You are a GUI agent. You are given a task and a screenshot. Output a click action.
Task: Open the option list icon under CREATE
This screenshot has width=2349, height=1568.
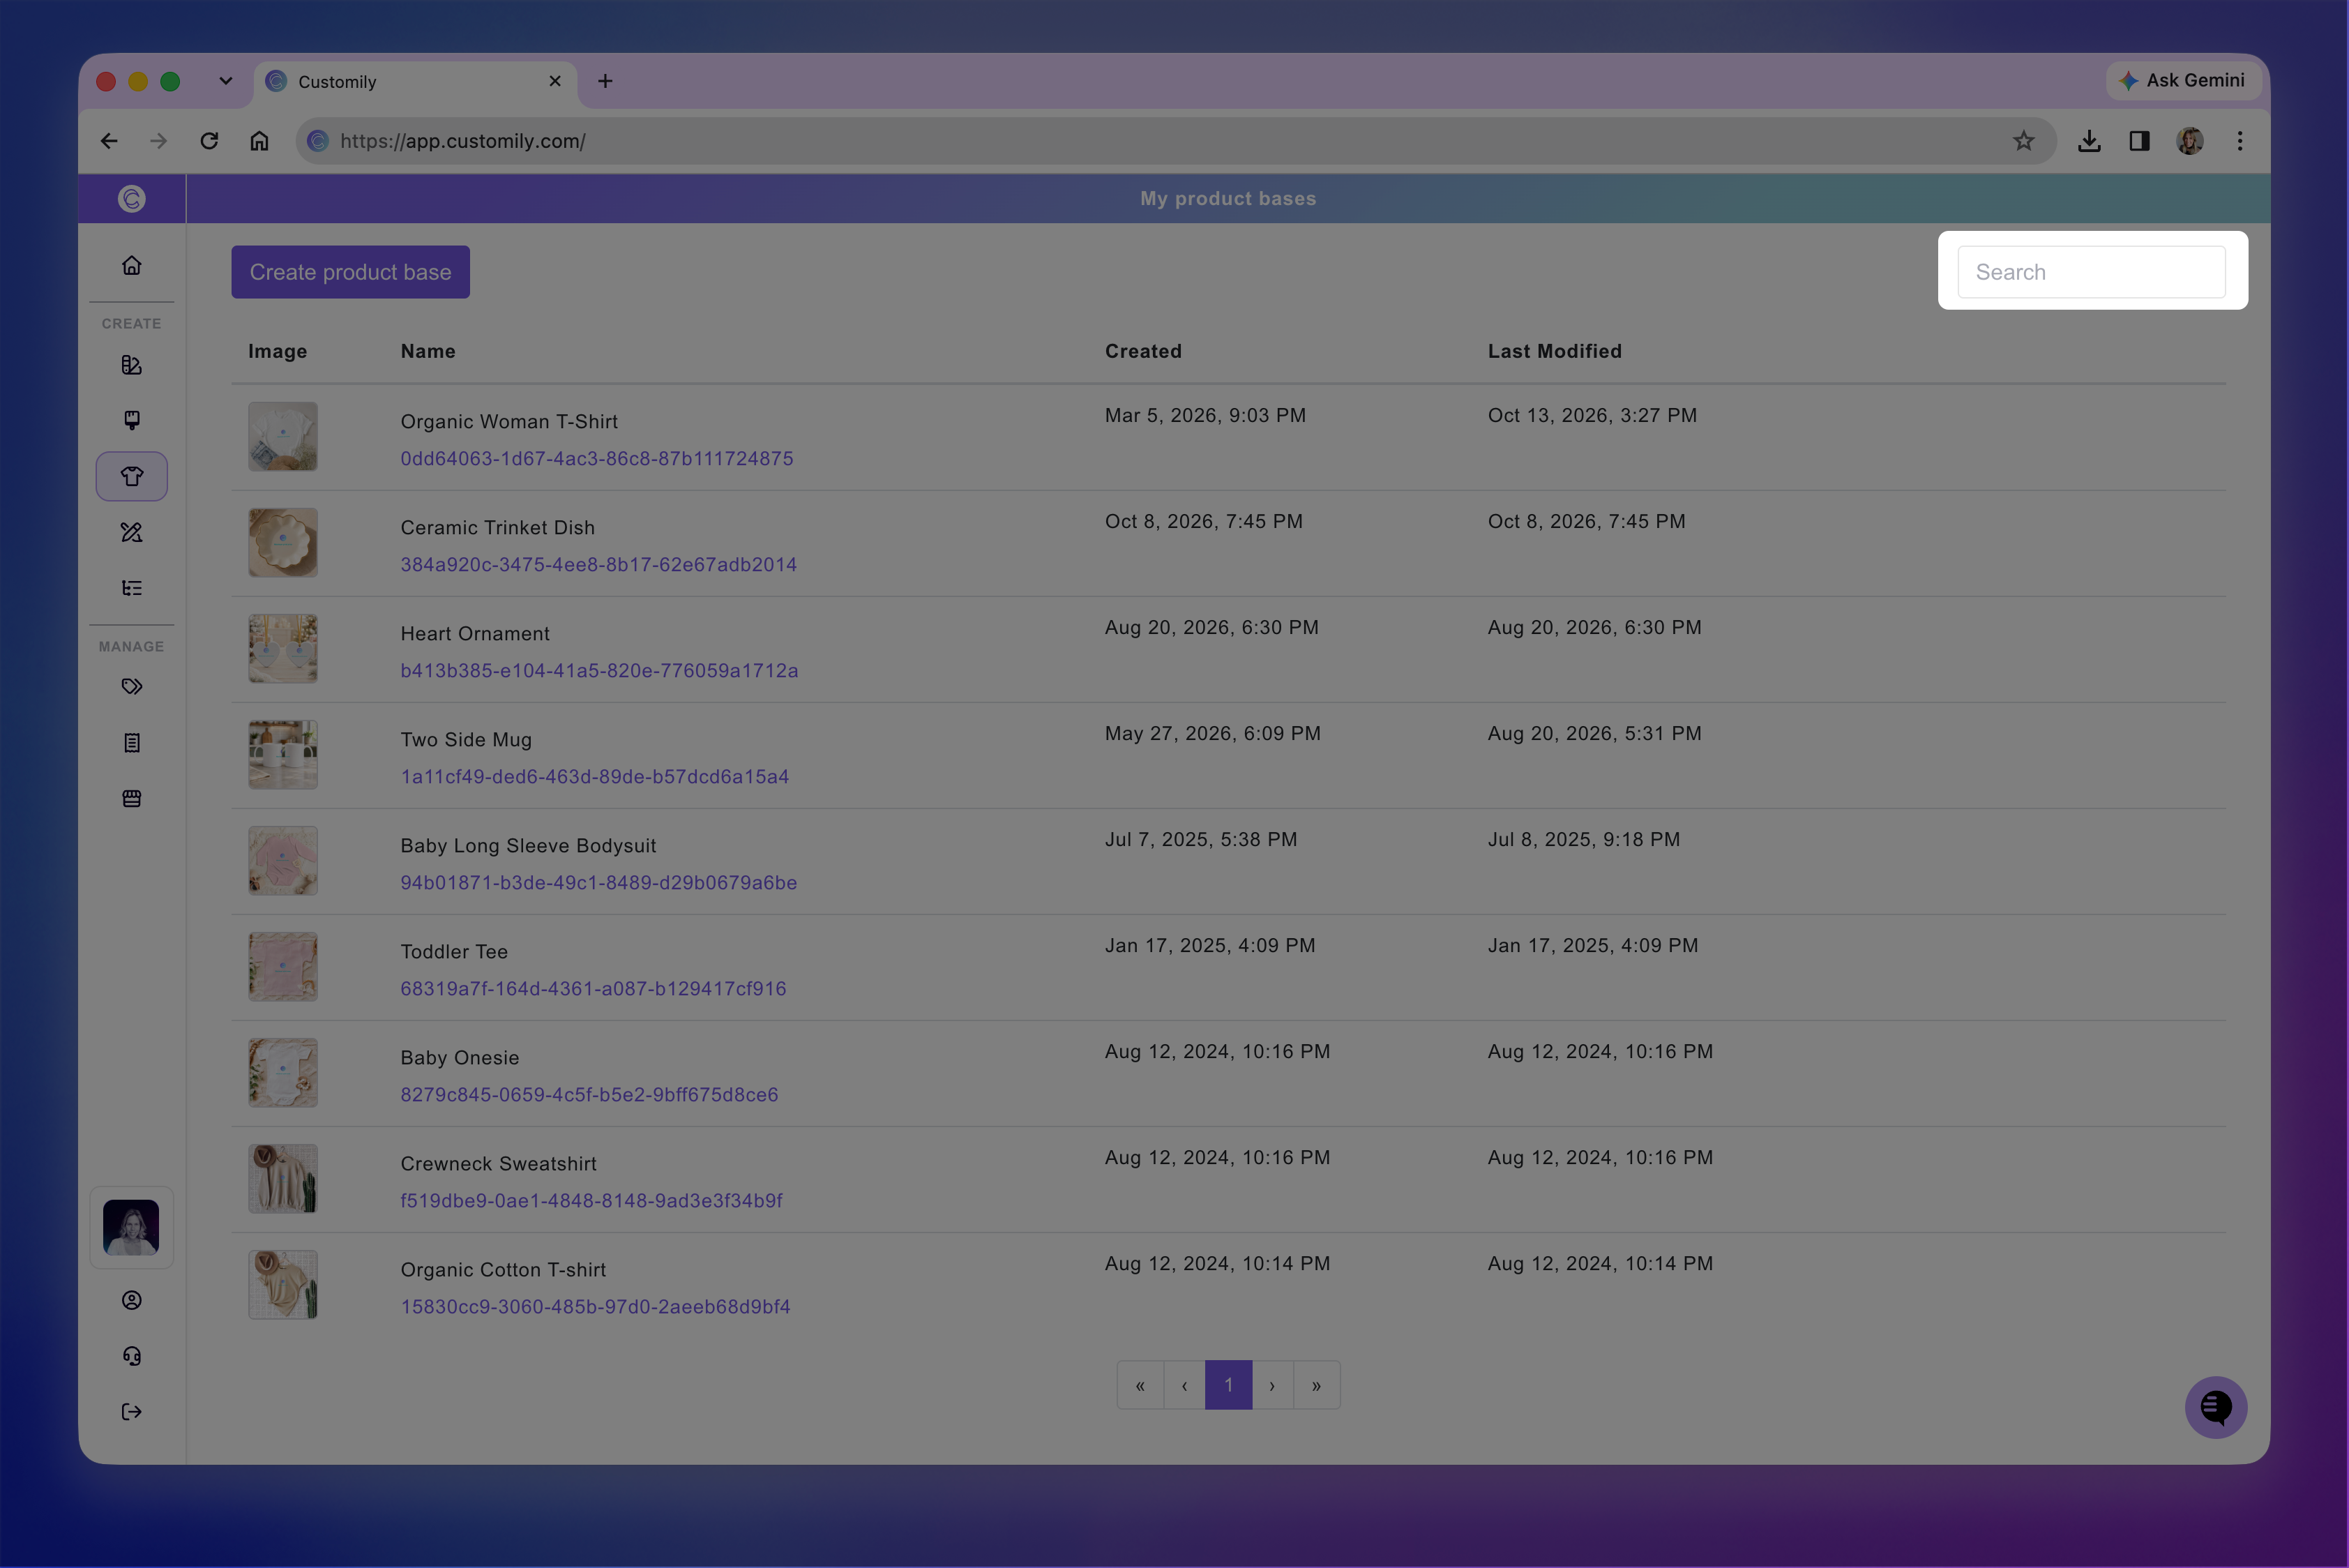pyautogui.click(x=131, y=588)
